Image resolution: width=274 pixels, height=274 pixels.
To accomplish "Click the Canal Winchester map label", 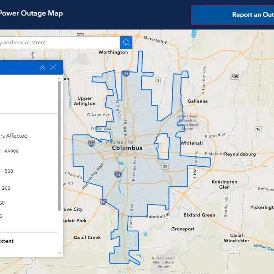I will [237, 238].
